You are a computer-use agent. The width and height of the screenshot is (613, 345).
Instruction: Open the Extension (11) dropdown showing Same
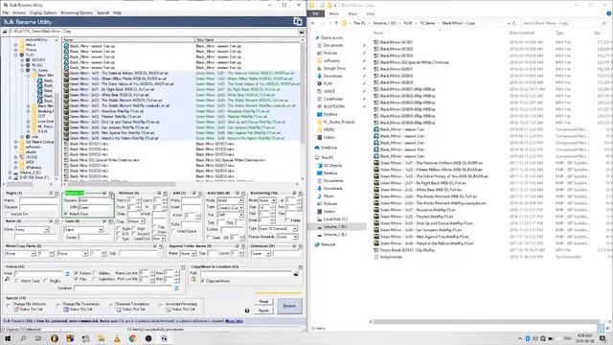tap(261, 254)
